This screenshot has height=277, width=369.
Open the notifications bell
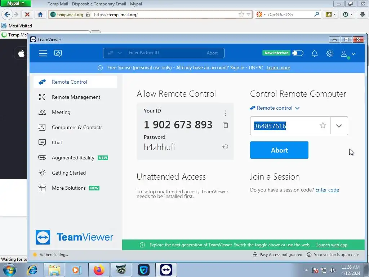point(315,53)
